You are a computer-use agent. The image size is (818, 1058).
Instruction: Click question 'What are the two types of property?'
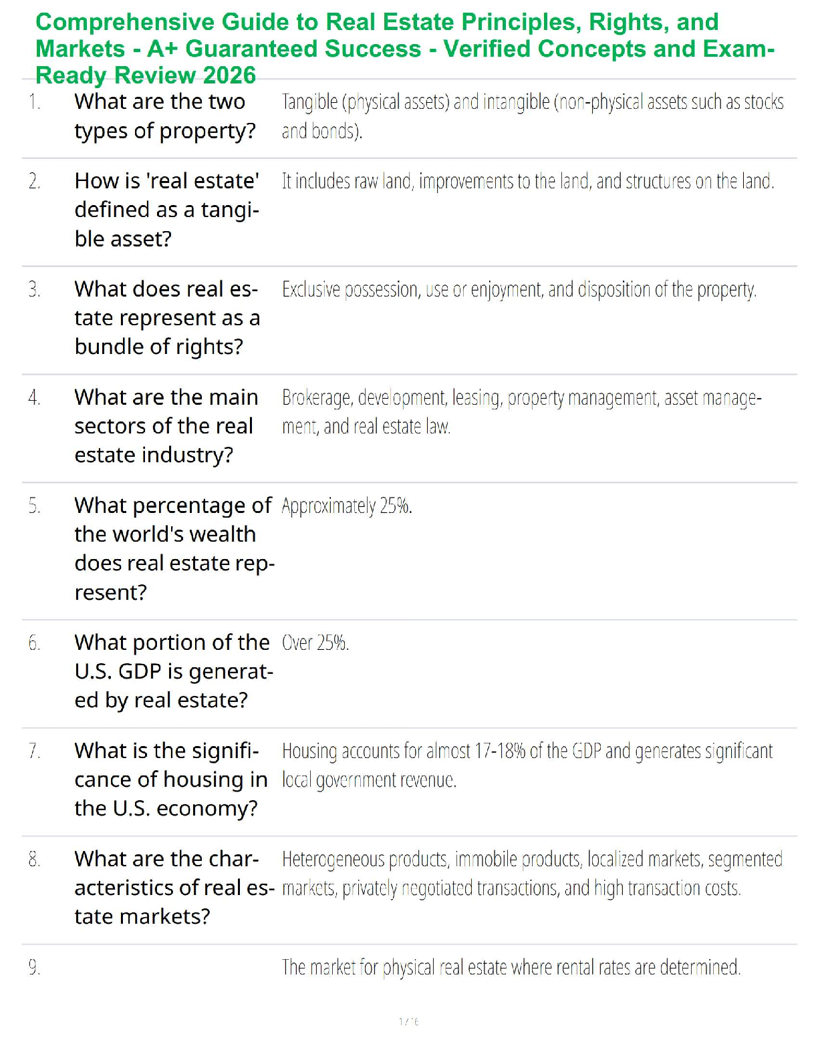click(x=165, y=116)
